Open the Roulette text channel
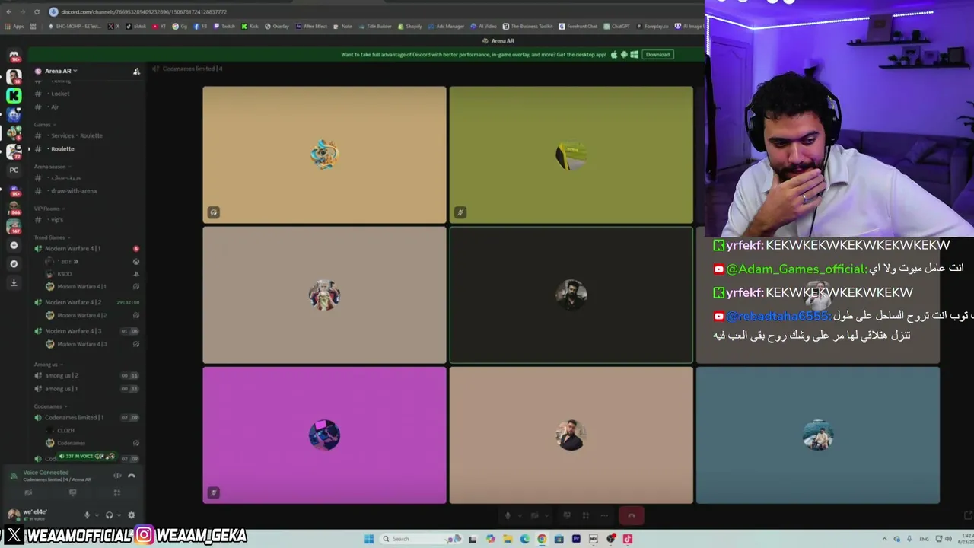Viewport: 974px width, 548px height. [88, 149]
